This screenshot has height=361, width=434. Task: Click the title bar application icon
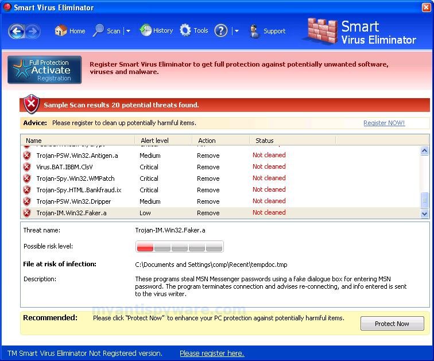(7, 7)
